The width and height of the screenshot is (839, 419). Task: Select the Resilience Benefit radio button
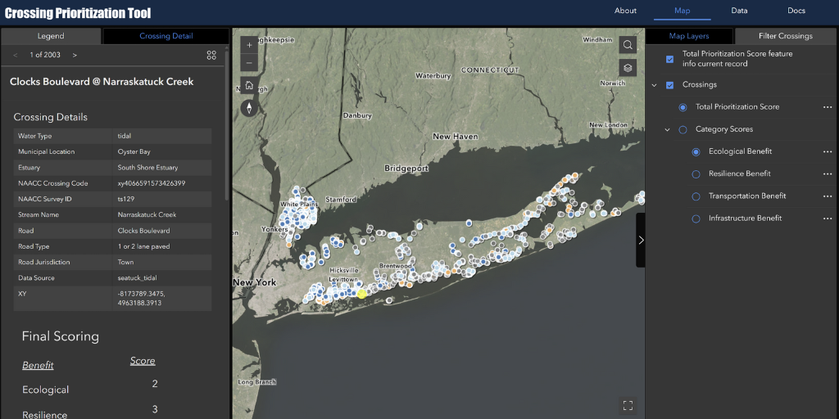point(696,174)
